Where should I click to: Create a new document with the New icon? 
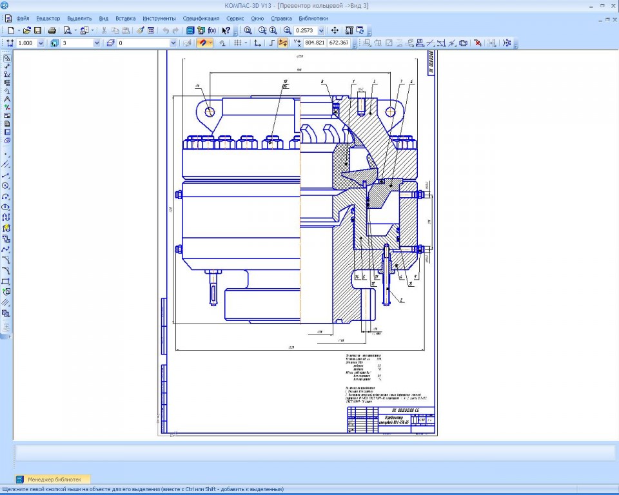[11, 30]
